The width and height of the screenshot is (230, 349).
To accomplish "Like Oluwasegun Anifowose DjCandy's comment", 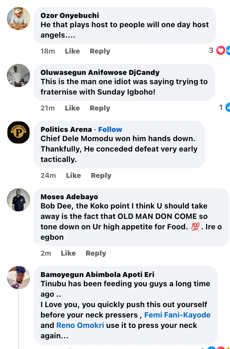I will pyautogui.click(x=72, y=108).
